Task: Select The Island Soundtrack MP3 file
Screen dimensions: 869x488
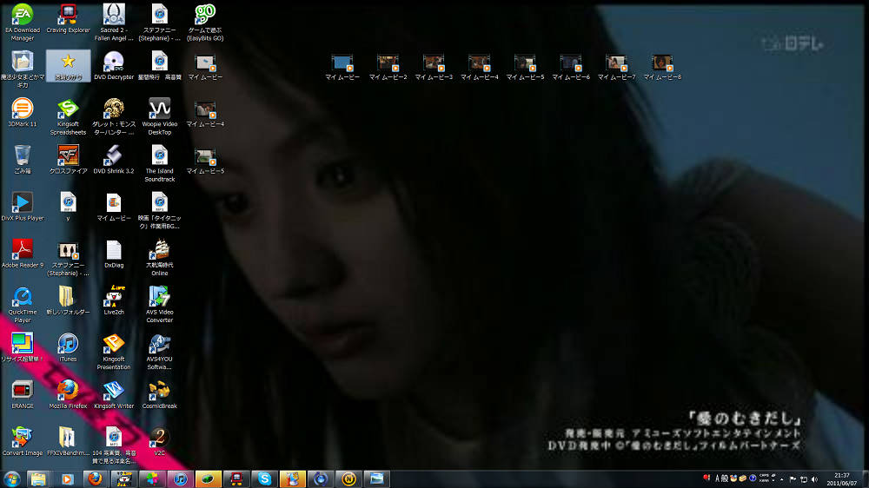Action: (160, 163)
